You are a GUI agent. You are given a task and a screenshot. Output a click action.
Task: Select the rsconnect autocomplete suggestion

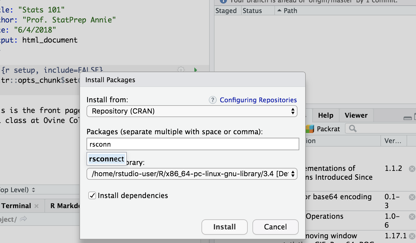tap(106, 159)
